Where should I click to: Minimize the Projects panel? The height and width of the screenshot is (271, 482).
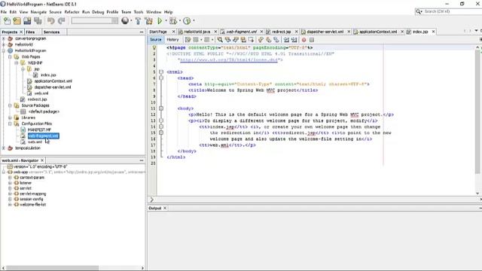(142, 32)
